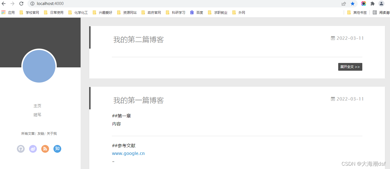Select 主页 in the sidebar menu
390x169 pixels.
point(37,106)
